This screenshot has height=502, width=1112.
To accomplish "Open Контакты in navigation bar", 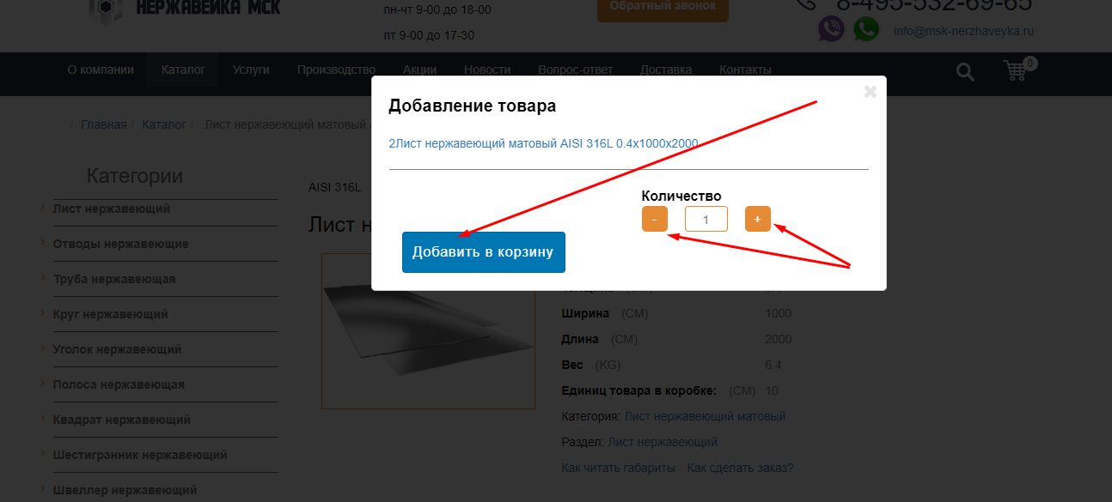I will click(745, 70).
